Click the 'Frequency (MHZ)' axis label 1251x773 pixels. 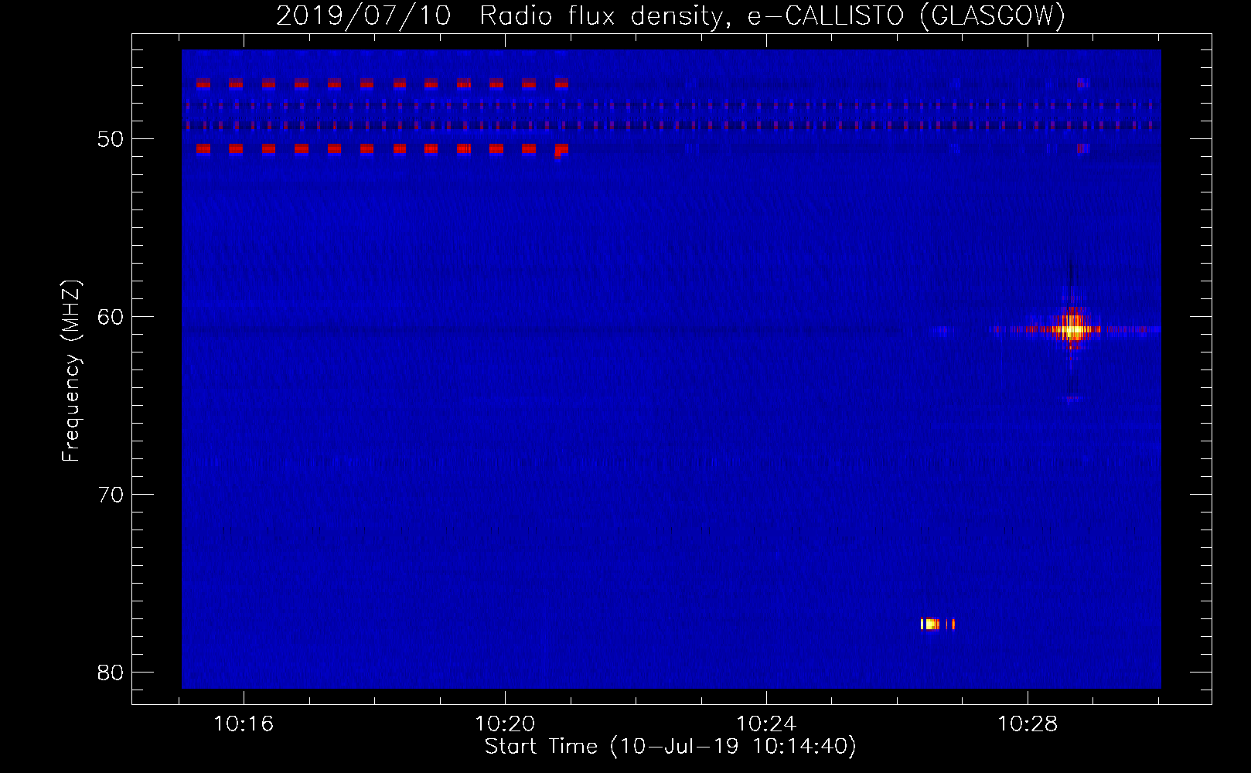[x=71, y=371]
